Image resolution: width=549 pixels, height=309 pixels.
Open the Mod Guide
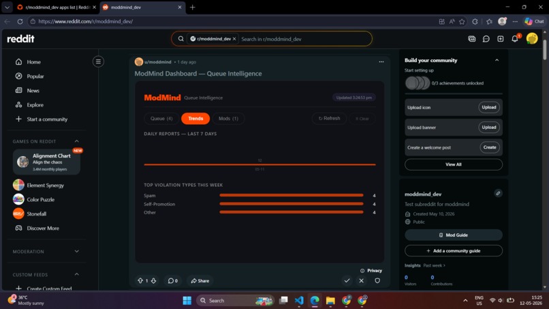(x=454, y=235)
